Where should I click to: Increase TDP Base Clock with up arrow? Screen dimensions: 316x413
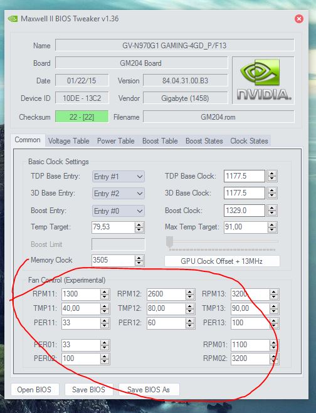click(271, 174)
